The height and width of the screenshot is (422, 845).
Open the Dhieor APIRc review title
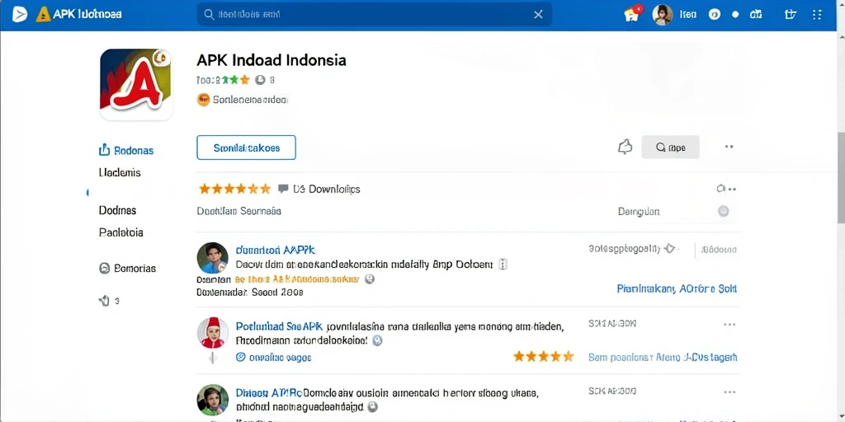point(270,393)
